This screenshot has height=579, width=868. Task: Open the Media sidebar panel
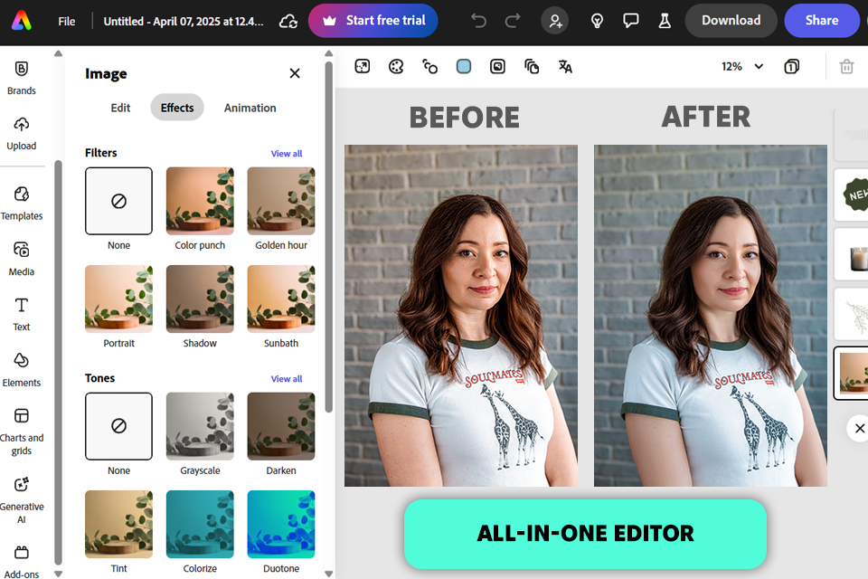tap(22, 259)
